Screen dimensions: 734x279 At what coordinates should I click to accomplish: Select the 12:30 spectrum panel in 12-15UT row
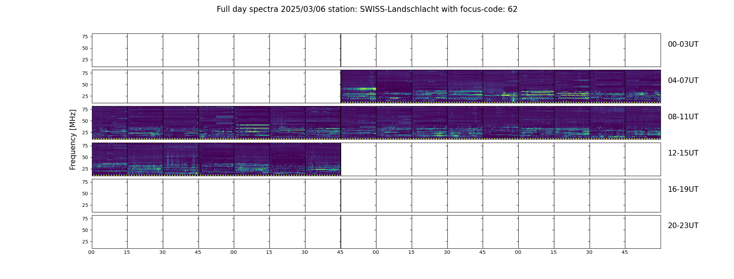(181, 159)
